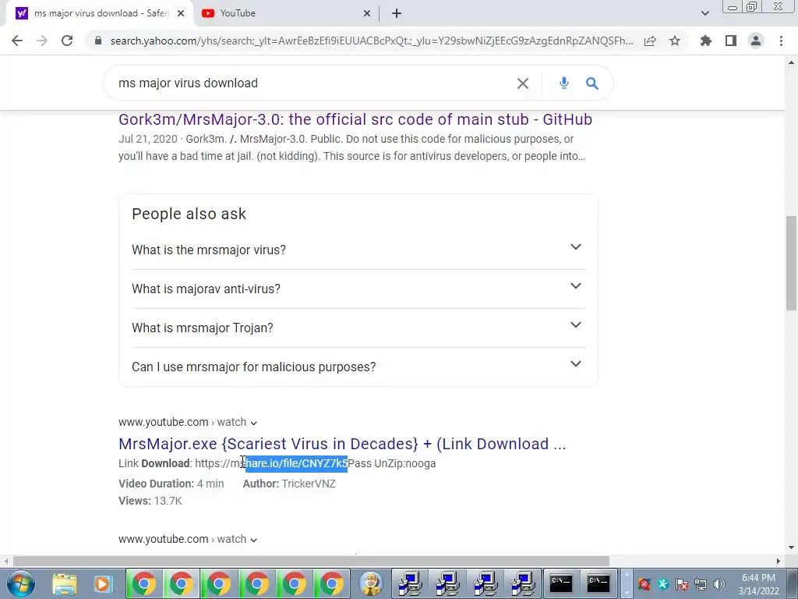Click the address bar URL
798x599 pixels.
(372, 41)
